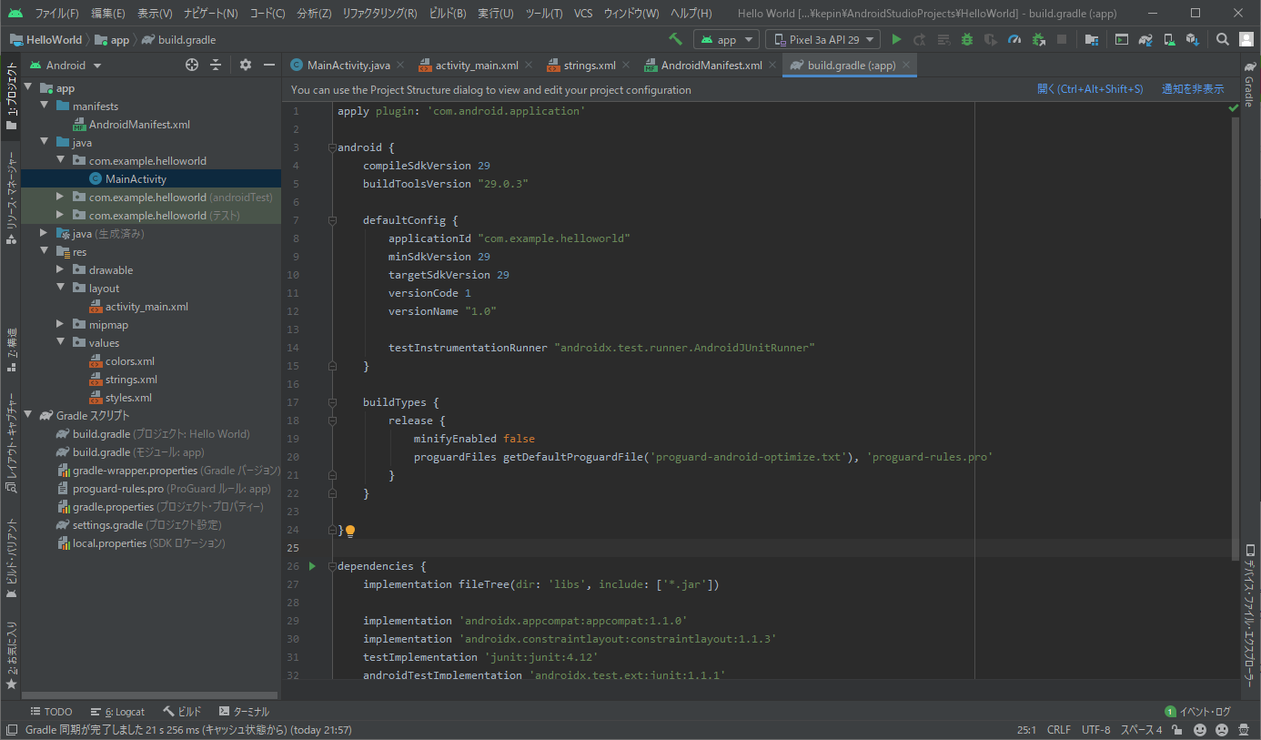Open Project Structure toolbar icon
The width and height of the screenshot is (1261, 740).
(x=1091, y=39)
